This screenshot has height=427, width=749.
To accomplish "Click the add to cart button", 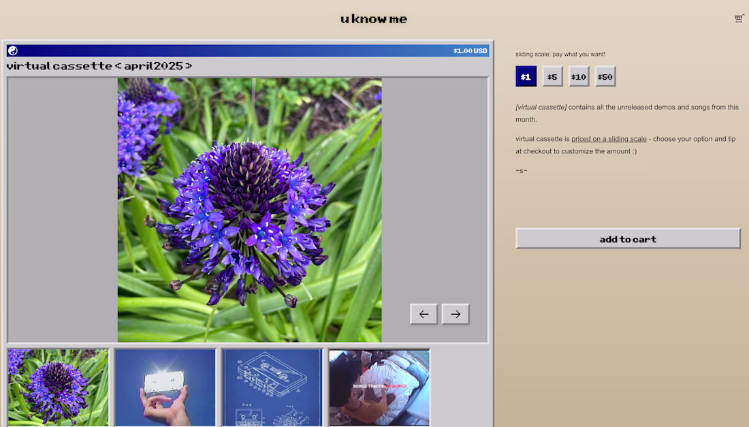I will pos(628,238).
